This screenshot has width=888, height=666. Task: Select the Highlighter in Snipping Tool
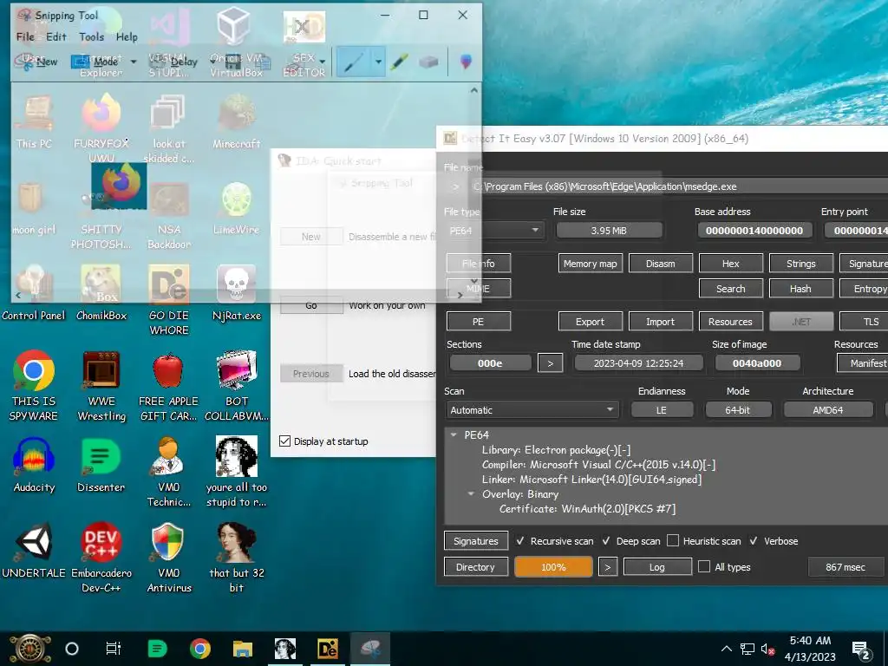coord(399,62)
